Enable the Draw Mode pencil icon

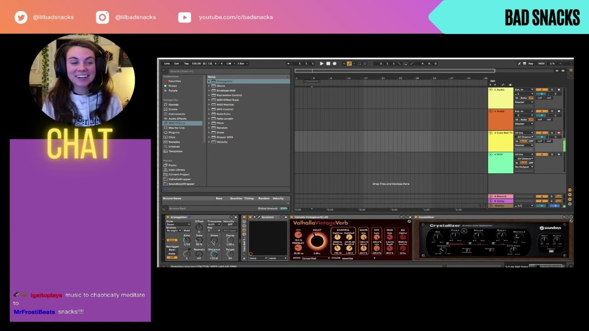coord(520,63)
